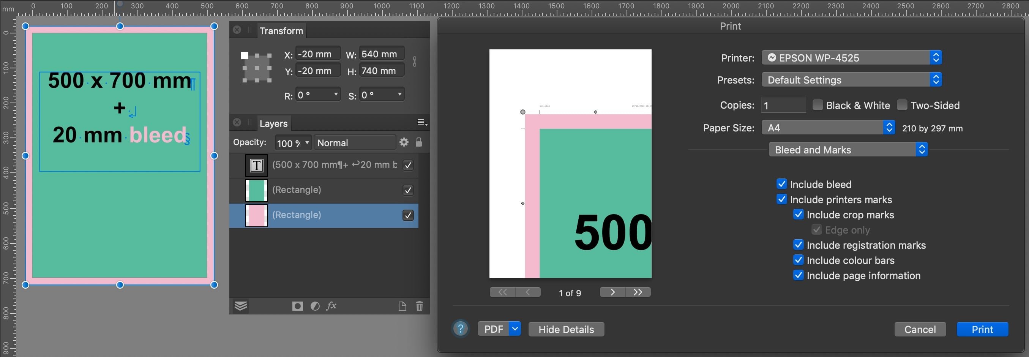
Task: Click the anchor point selector in Transform
Action: point(256,68)
